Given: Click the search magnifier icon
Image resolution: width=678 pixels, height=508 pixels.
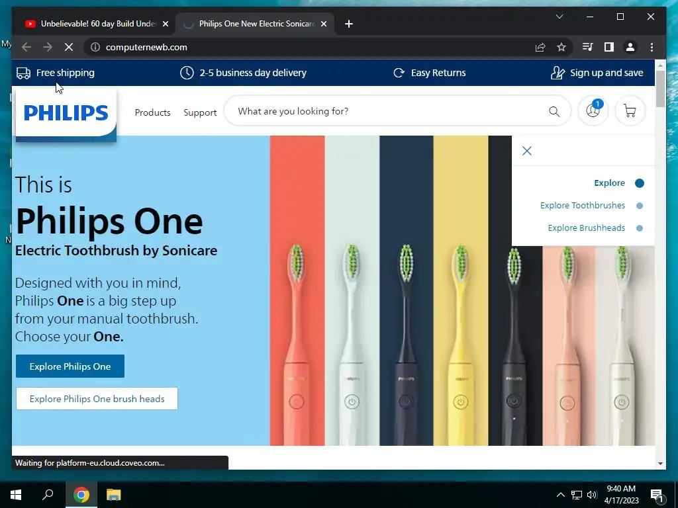Looking at the screenshot, I should [x=554, y=111].
